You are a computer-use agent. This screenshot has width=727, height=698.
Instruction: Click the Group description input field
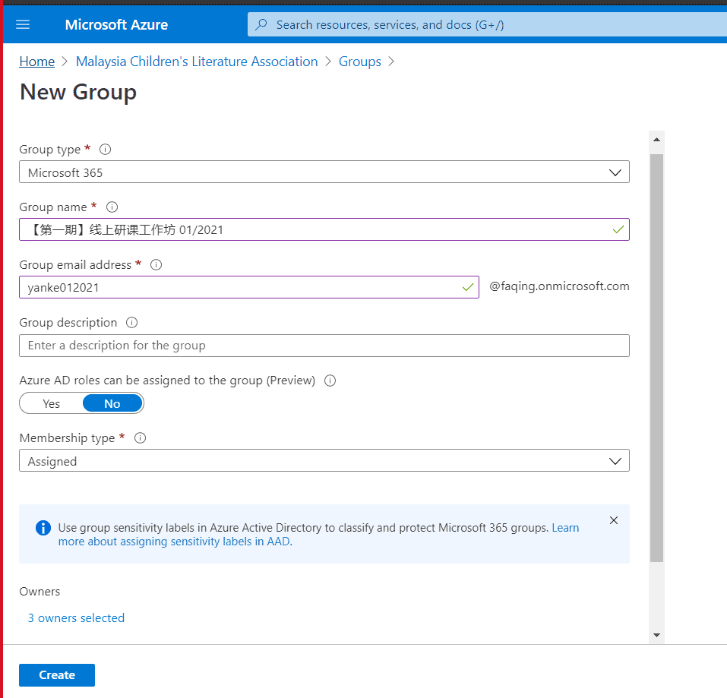pos(324,346)
